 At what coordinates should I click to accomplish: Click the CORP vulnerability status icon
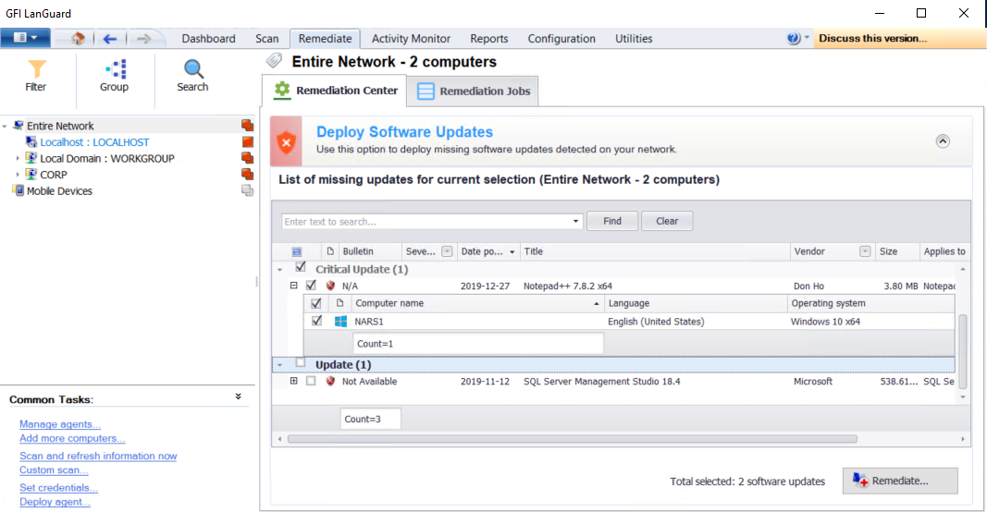point(247,175)
